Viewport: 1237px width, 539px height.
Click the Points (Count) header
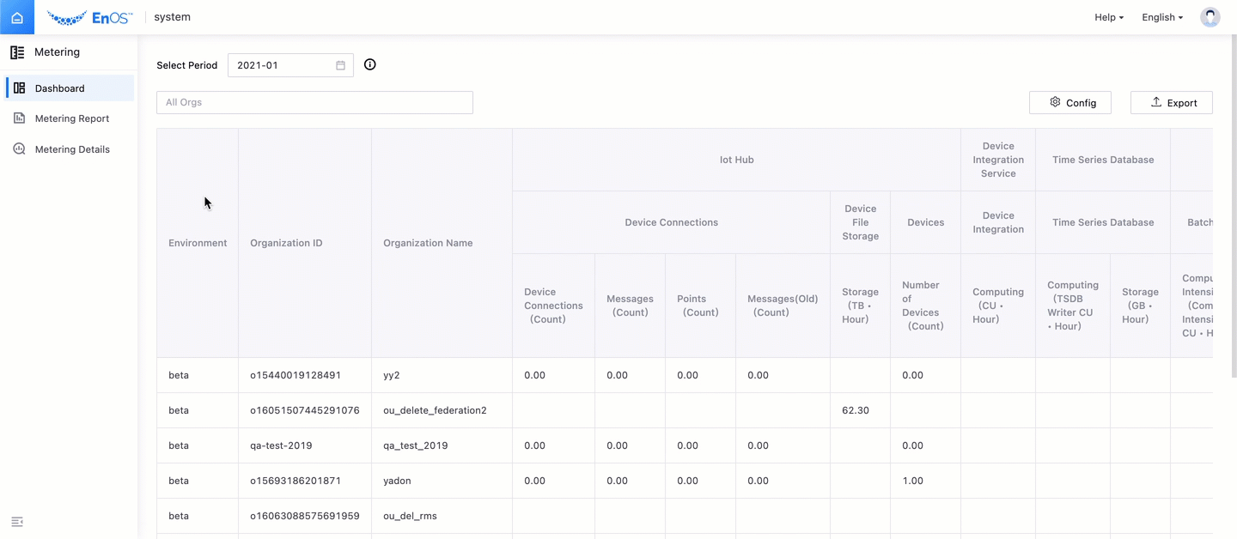click(700, 306)
